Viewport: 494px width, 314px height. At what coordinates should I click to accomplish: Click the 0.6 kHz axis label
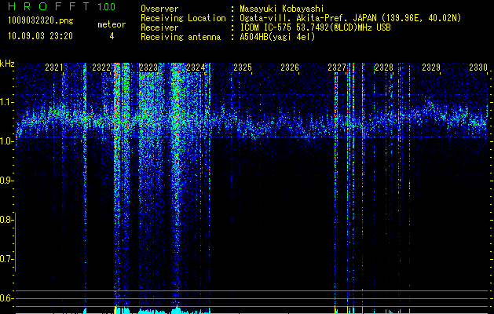click(6, 298)
